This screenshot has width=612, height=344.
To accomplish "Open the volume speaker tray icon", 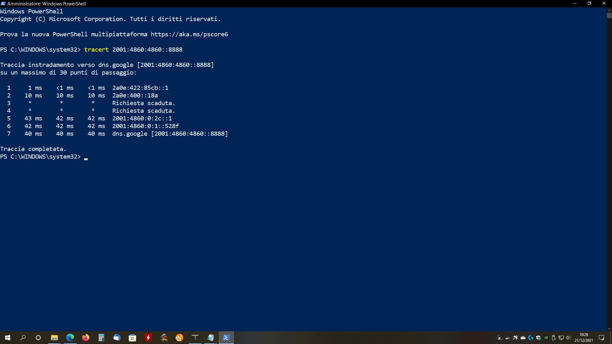I will click(569, 338).
